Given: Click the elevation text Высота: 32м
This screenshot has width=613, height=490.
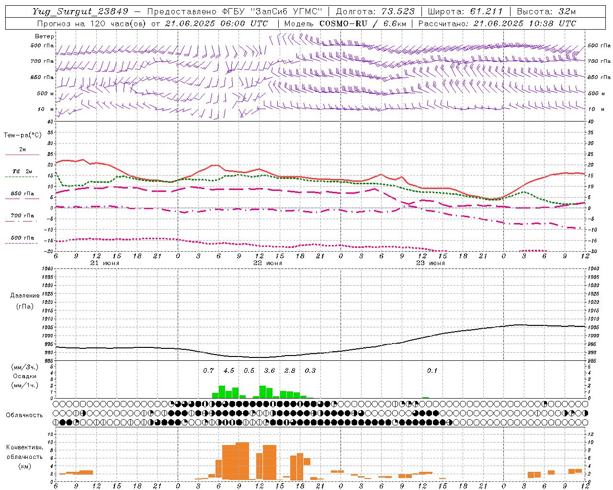Looking at the screenshot, I should click(x=546, y=11).
